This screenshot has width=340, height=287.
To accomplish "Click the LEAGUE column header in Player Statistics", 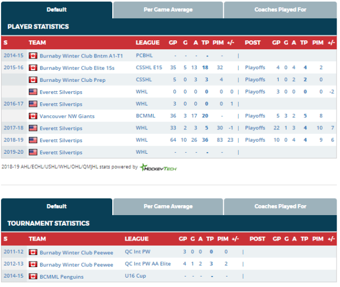I will [148, 43].
